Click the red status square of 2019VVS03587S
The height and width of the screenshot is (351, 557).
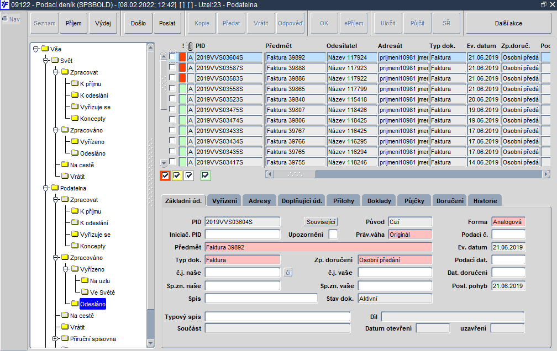click(x=182, y=68)
